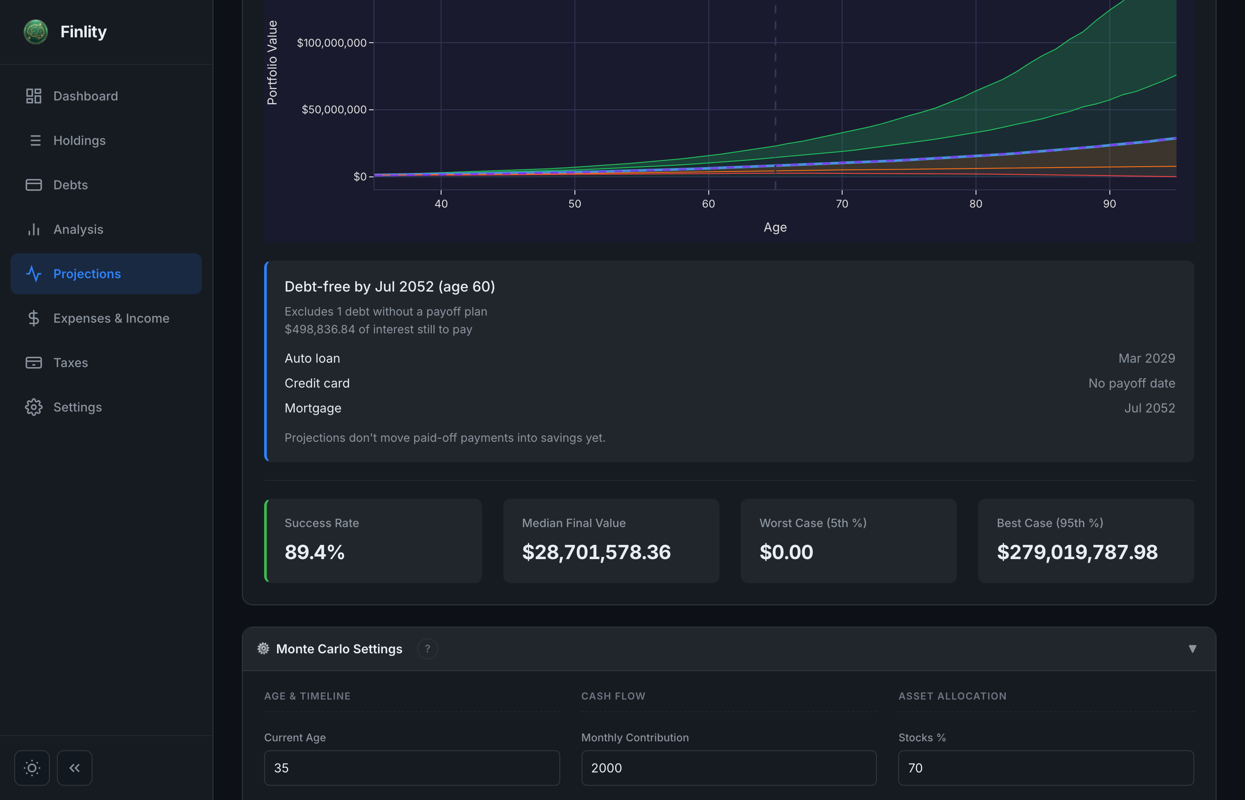Viewport: 1245px width, 800px height.
Task: Click the Projections pulse icon
Action: point(34,274)
